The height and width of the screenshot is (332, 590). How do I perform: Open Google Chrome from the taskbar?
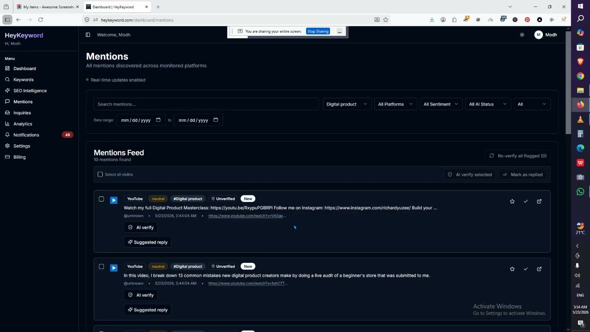tap(580, 76)
